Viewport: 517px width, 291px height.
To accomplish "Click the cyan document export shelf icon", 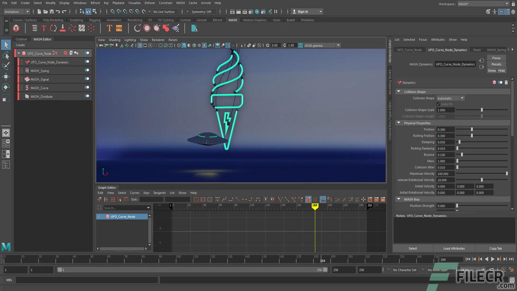I will (194, 28).
